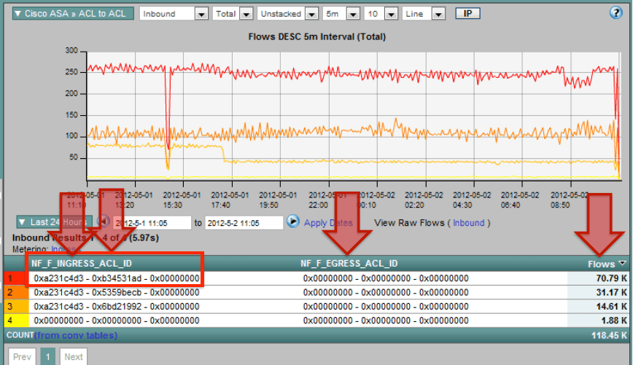Select ingress ACL 0xa231c4d3 - 0xb34531ad entry
Screen dimensions: 633x365
tap(117, 278)
